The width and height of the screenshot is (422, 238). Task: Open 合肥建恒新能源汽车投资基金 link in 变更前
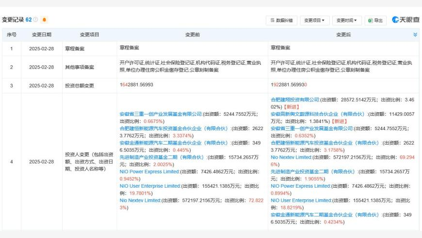(175, 129)
